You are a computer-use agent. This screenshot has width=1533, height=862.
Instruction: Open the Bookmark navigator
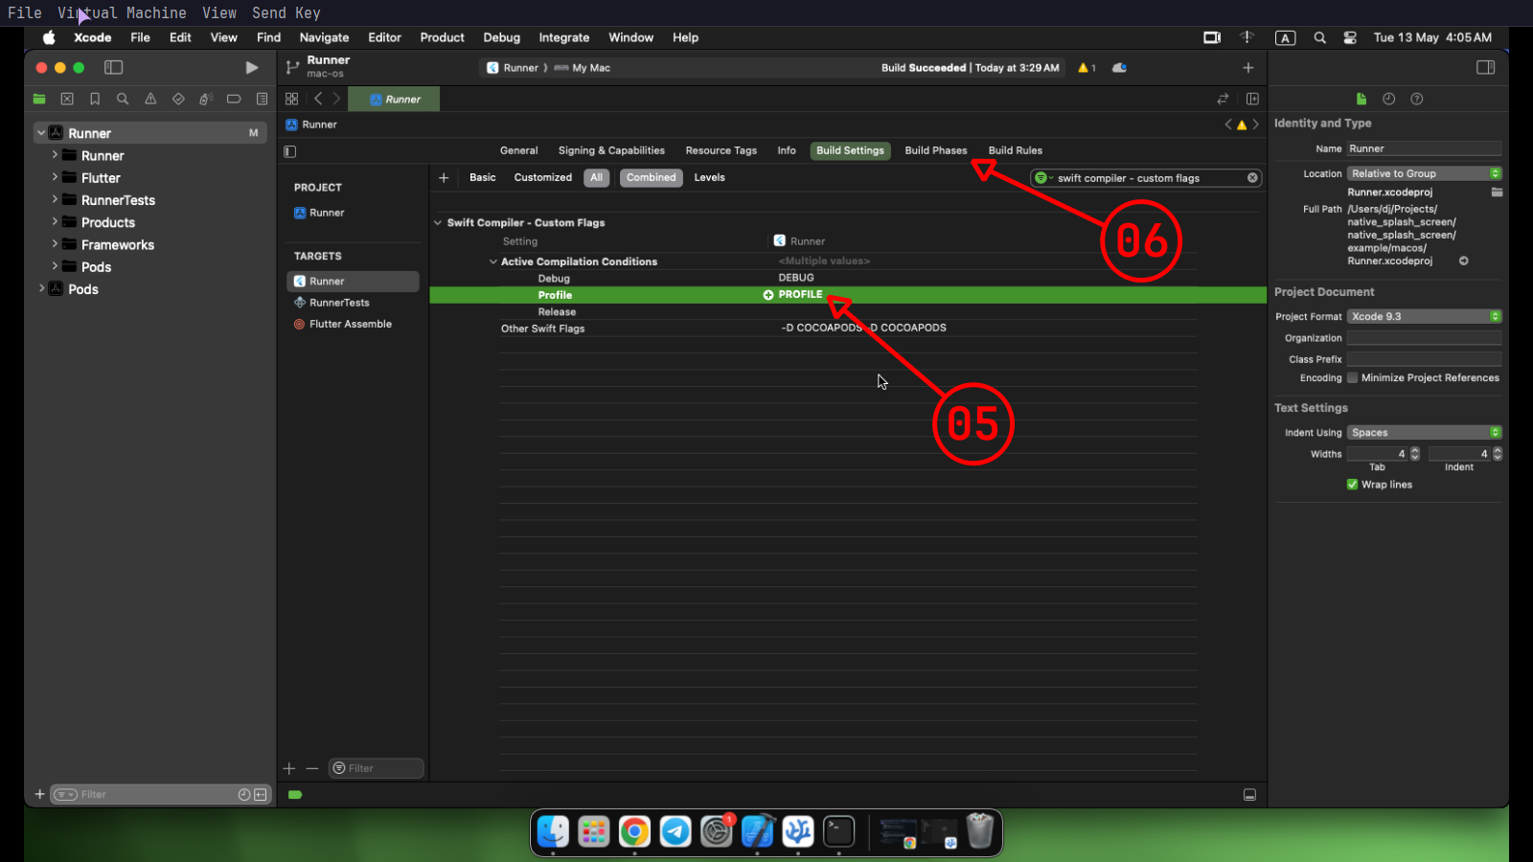(95, 99)
